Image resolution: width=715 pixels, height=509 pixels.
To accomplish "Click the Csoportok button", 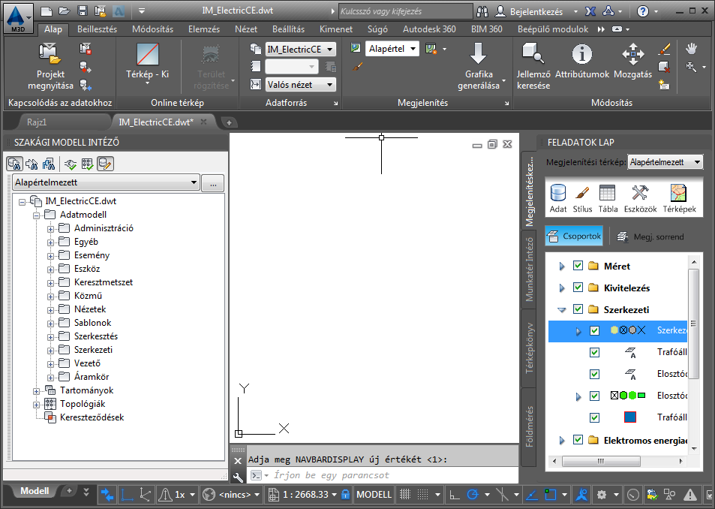I will point(574,236).
